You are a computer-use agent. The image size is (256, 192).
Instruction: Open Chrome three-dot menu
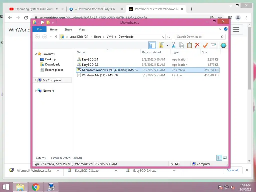[x=246, y=18]
